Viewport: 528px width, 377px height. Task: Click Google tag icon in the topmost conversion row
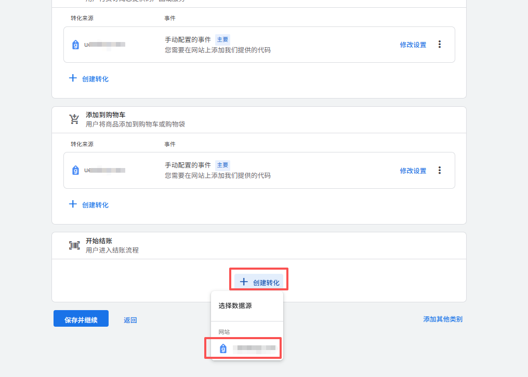(76, 45)
